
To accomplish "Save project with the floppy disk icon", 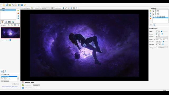I will [x=7, y=5].
